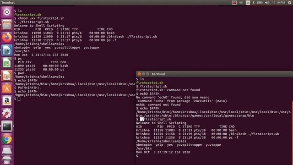Screen dimensions: 293x165
Task: Open the mounted drive icon in dock
Action: click(7, 151)
